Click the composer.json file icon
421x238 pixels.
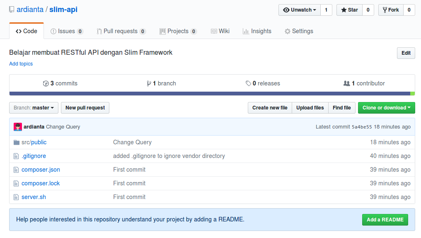click(x=16, y=170)
